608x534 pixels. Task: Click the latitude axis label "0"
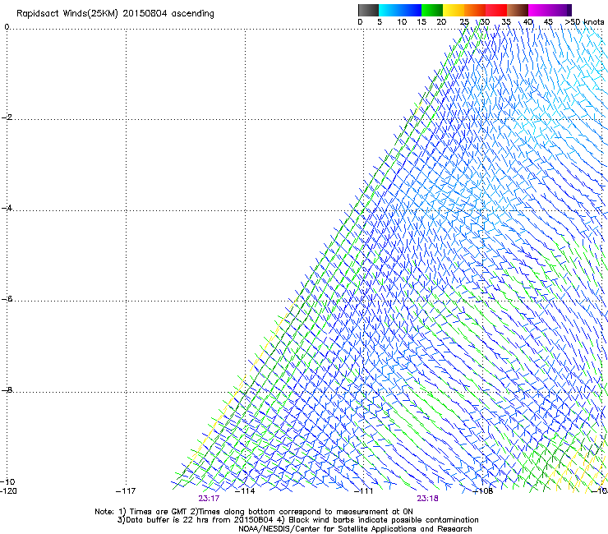tap(7, 27)
